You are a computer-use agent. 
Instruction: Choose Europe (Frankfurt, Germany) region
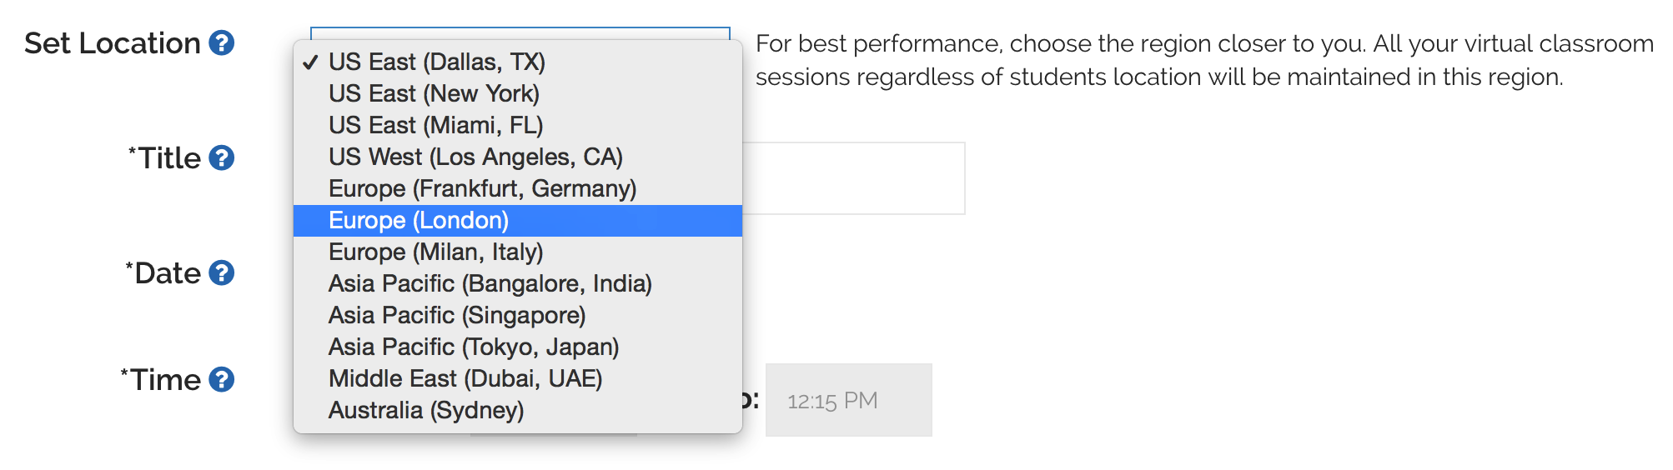point(518,188)
